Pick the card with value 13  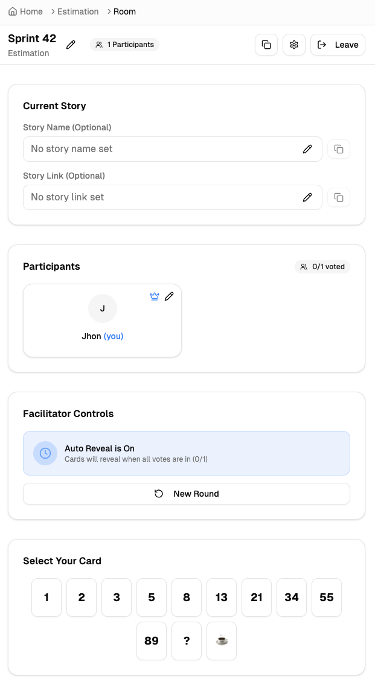click(222, 597)
